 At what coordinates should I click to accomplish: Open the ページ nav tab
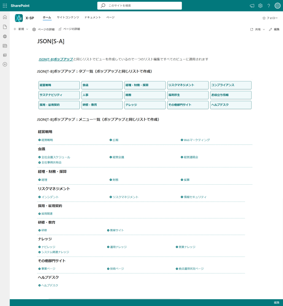click(x=110, y=17)
